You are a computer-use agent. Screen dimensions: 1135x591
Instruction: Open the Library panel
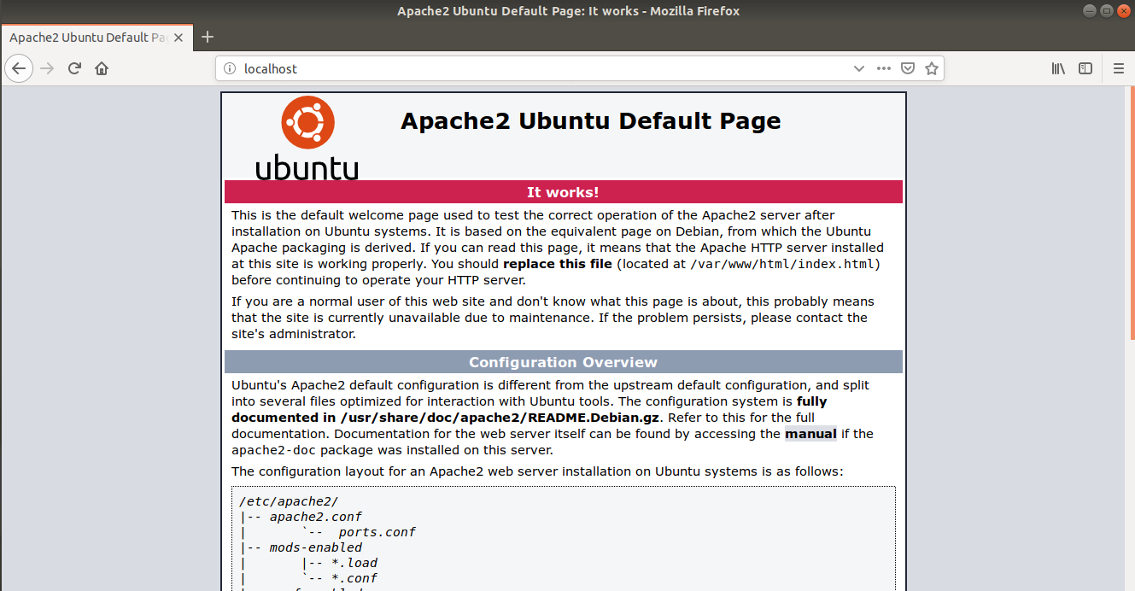click(1058, 68)
